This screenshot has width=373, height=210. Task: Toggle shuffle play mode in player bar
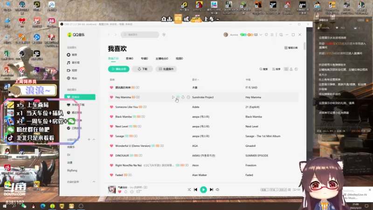(x=189, y=190)
